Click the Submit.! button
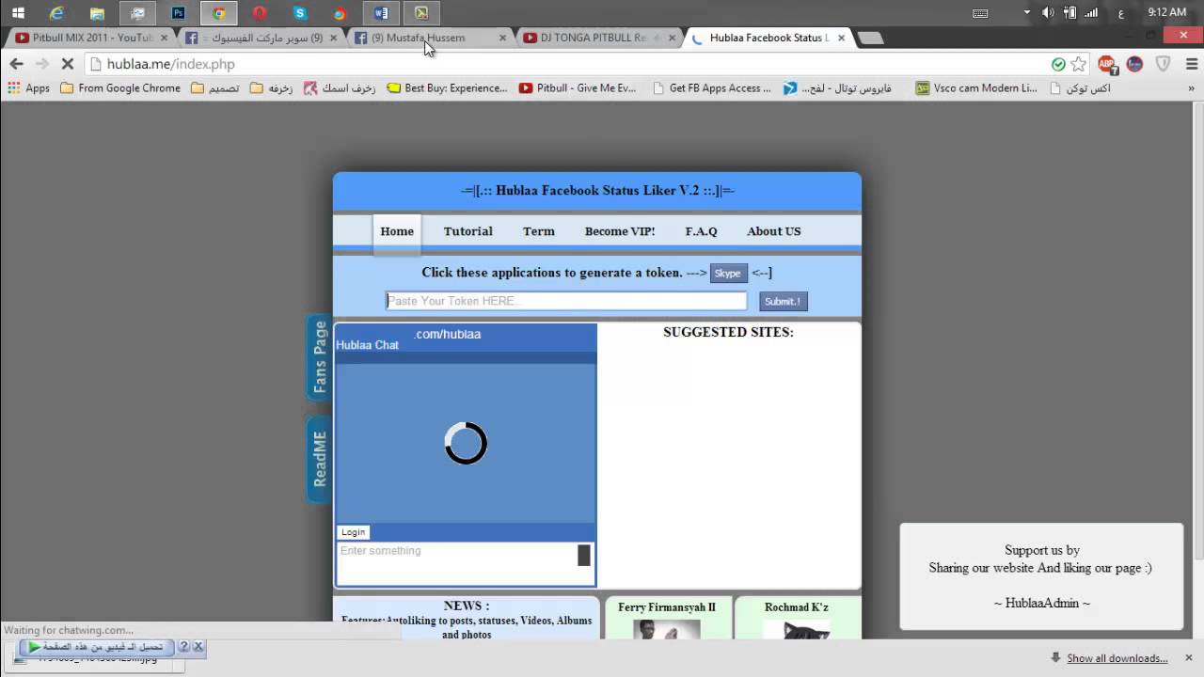The width and height of the screenshot is (1204, 677). [x=783, y=302]
